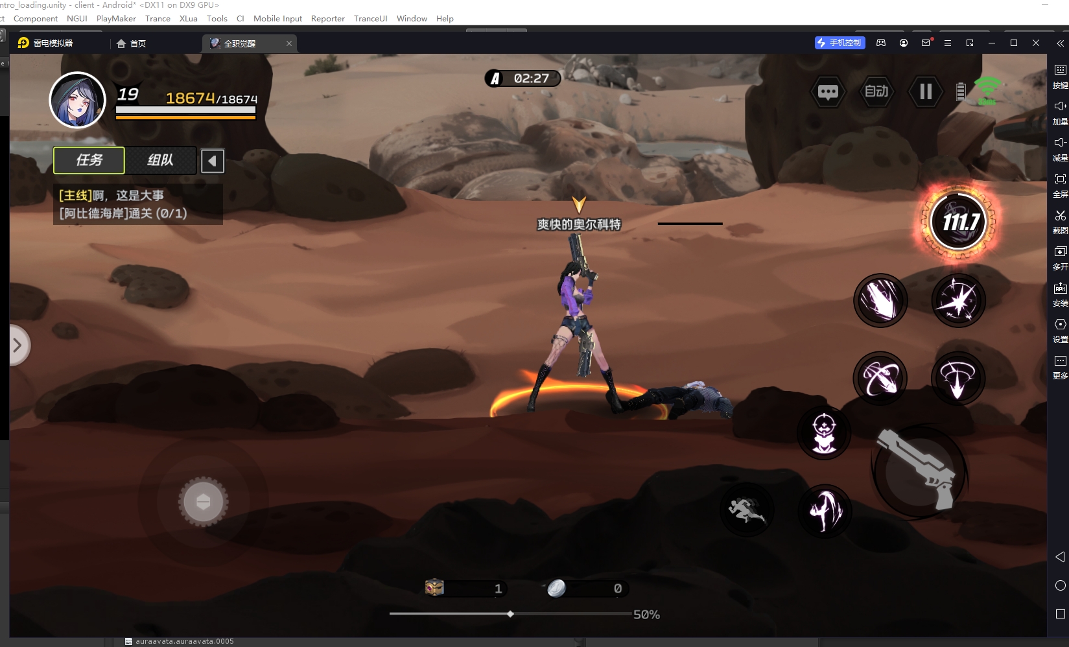Image resolution: width=1069 pixels, height=647 pixels.
Task: Collapse the quest panel arrow
Action: (212, 161)
